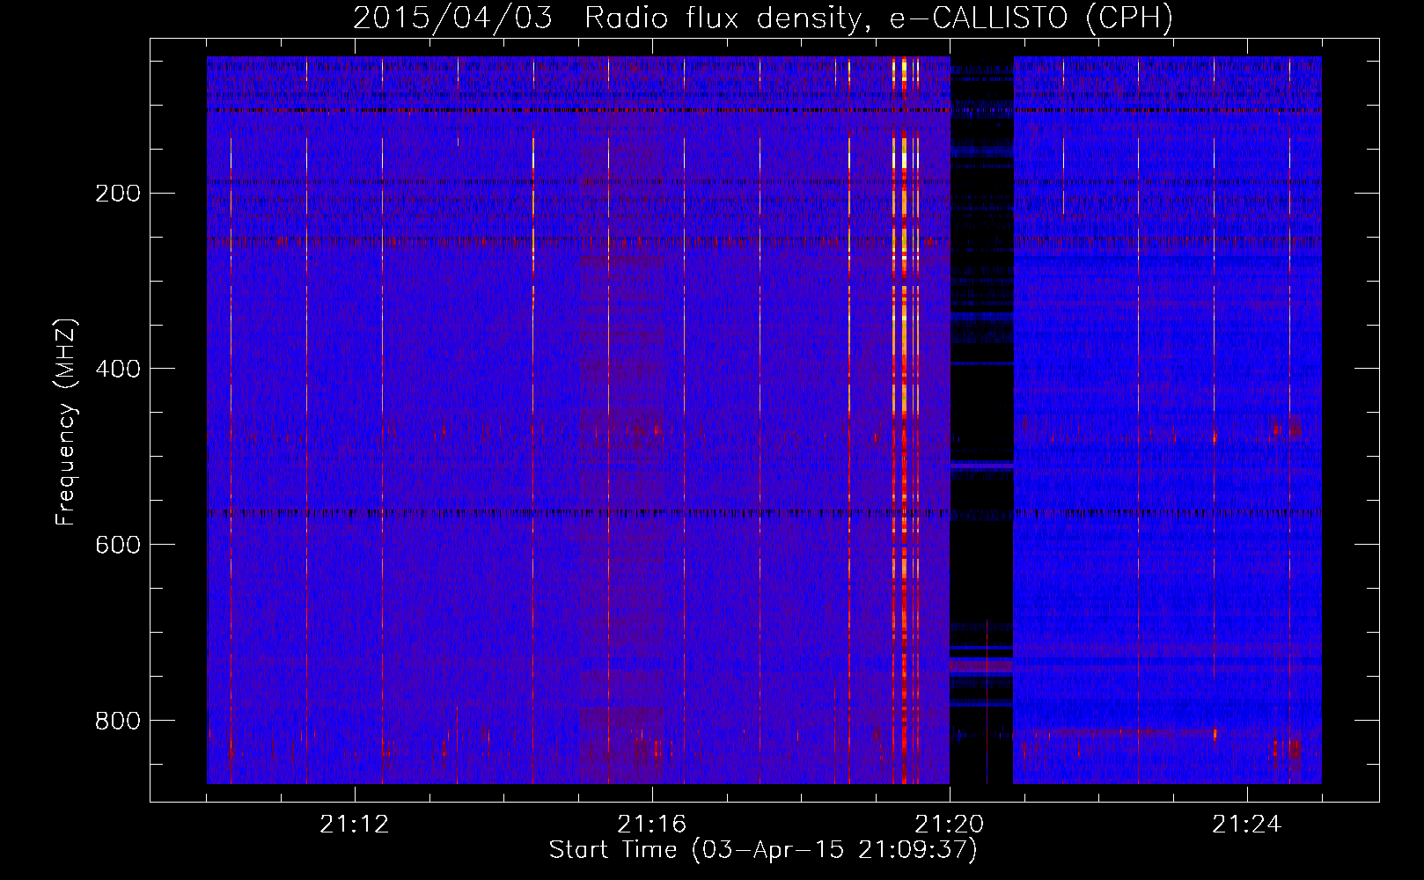This screenshot has height=880, width=1424.
Task: Click the 400 frequency tick label
Action: point(118,369)
